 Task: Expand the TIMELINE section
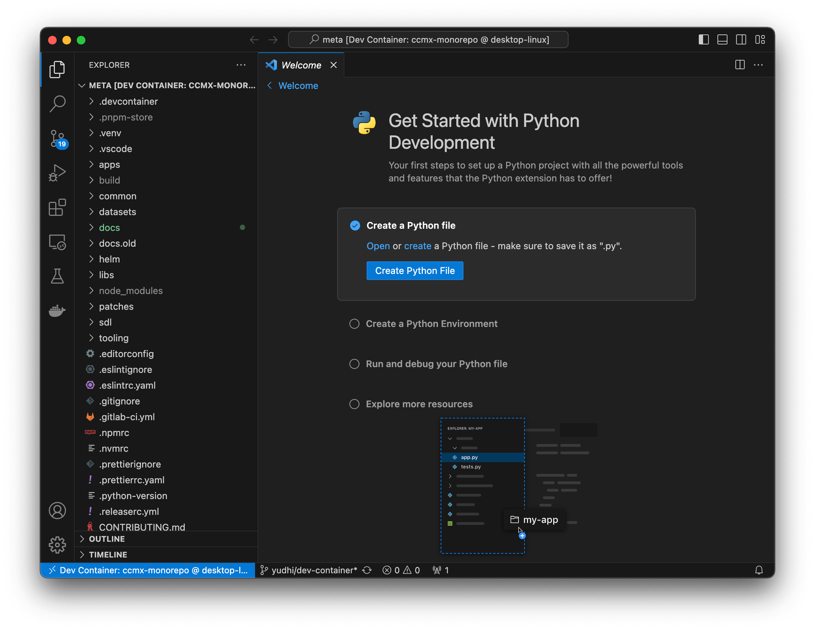[108, 555]
